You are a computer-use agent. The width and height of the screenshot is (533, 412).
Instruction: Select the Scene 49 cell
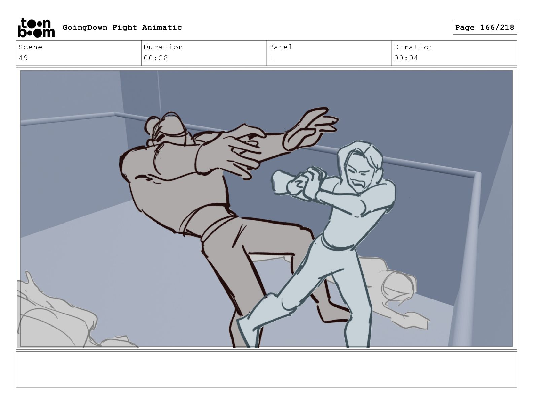(x=79, y=53)
